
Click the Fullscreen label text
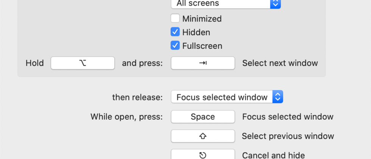coord(202,46)
